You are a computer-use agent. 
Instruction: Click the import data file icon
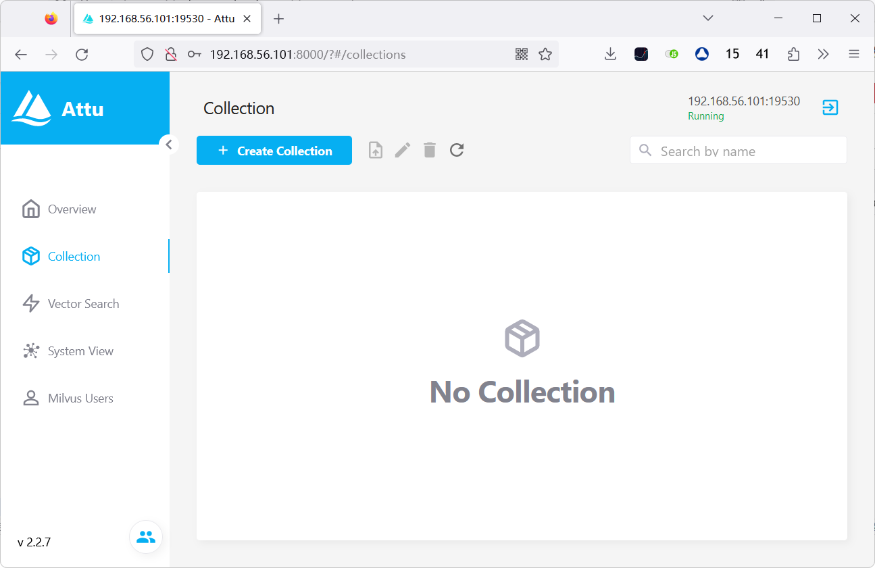pos(376,150)
